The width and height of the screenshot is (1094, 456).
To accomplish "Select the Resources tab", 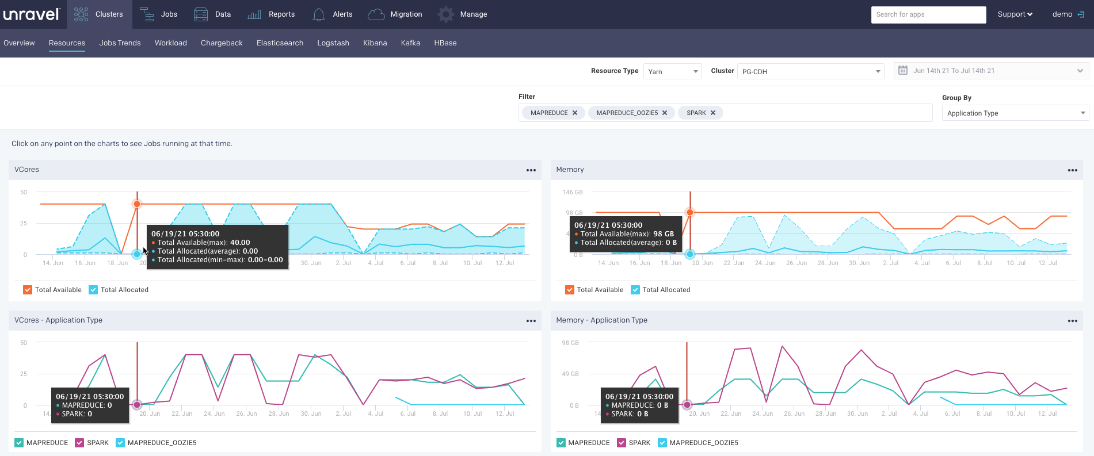I will 67,43.
